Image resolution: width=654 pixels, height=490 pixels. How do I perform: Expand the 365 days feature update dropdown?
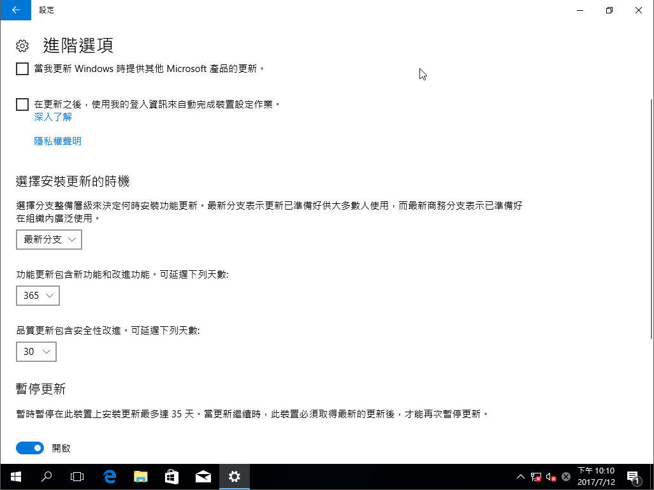[x=38, y=296]
